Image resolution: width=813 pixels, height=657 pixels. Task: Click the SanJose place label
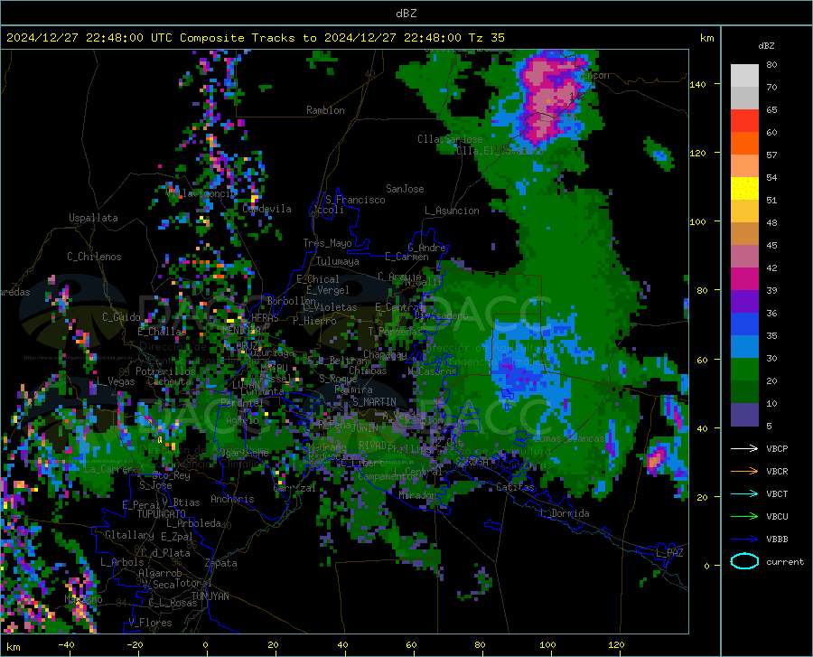tap(405, 189)
